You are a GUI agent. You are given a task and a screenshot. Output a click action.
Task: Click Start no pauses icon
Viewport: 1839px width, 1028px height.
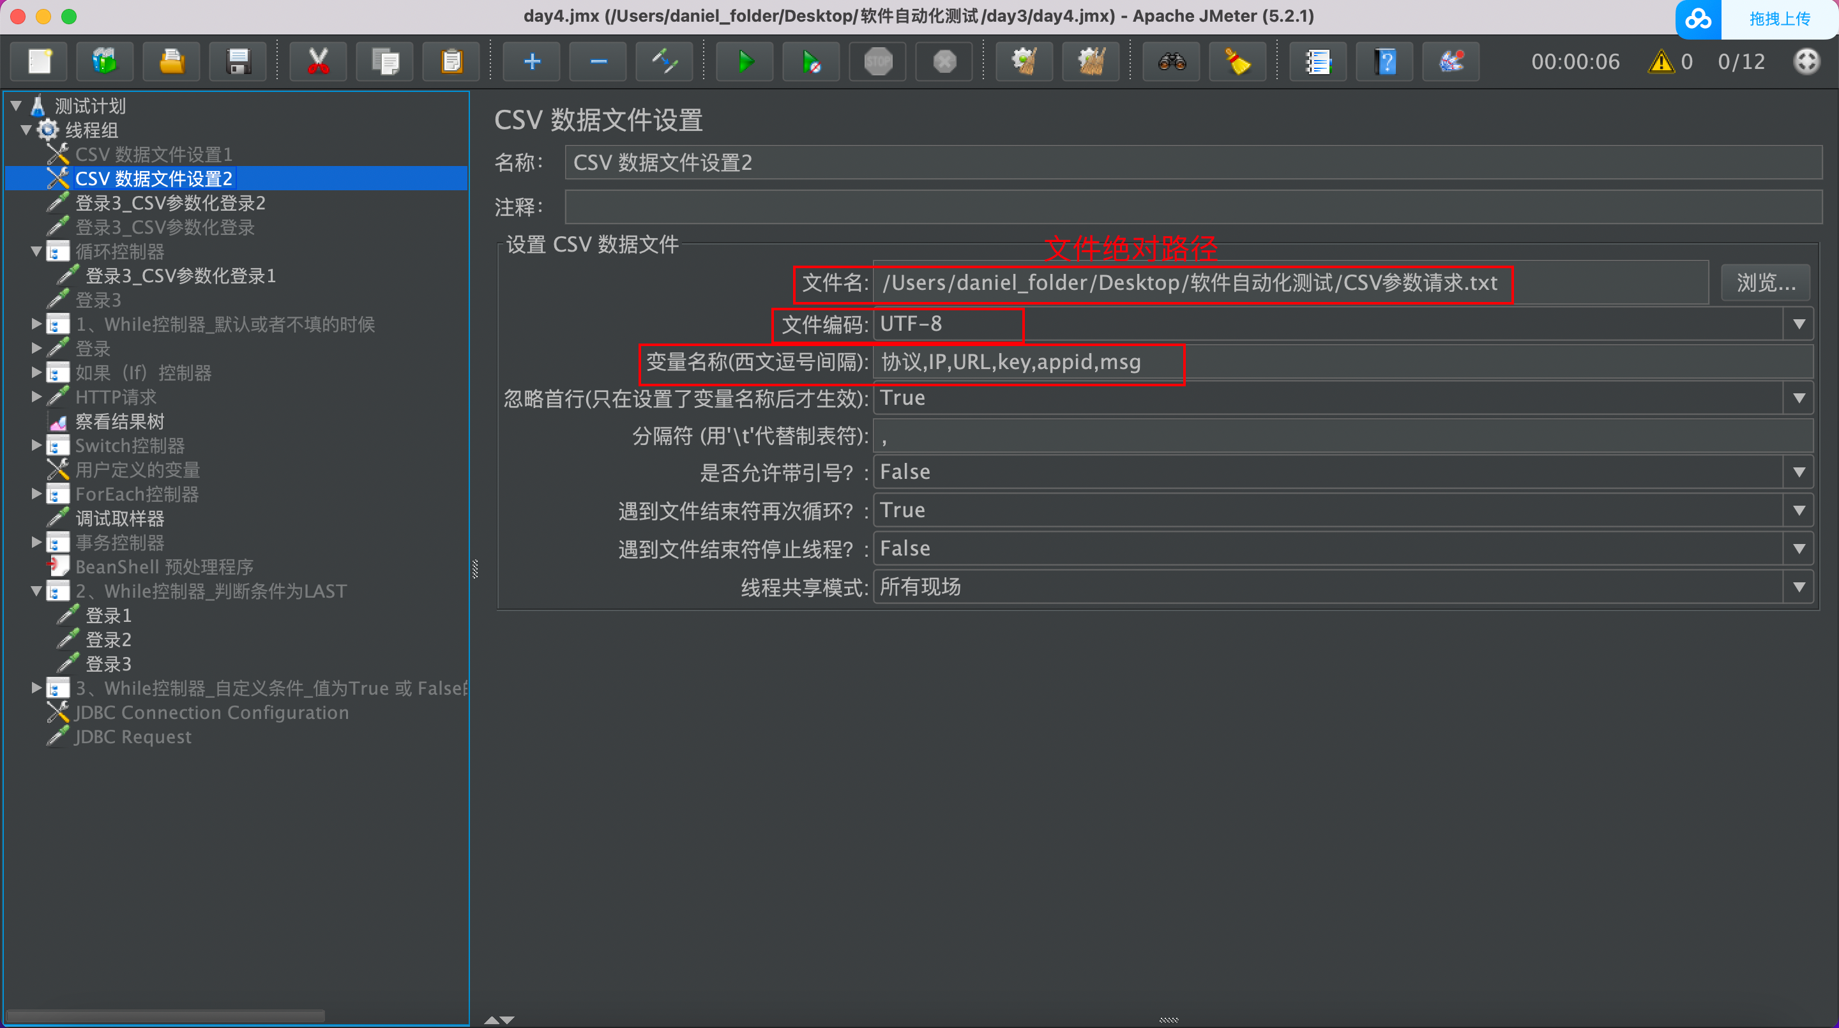[x=811, y=62]
